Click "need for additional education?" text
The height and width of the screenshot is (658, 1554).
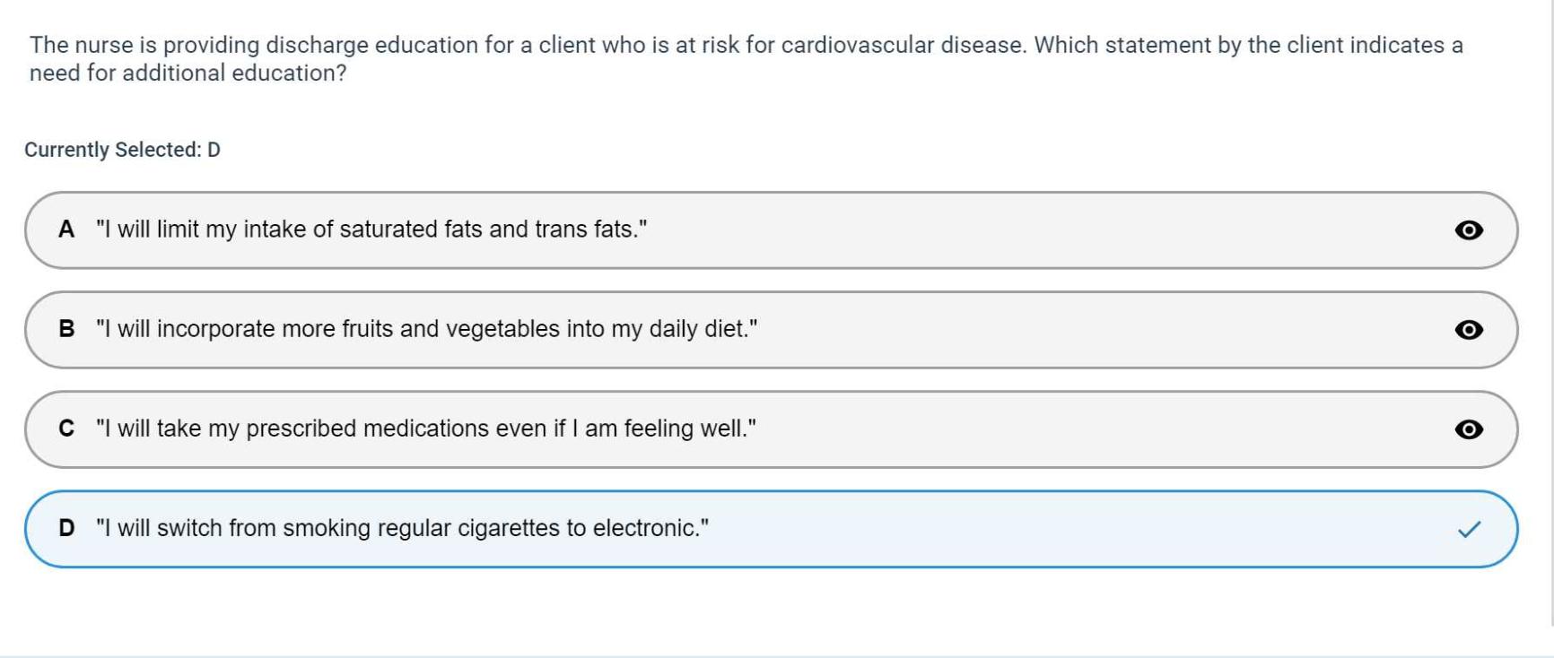(x=188, y=73)
